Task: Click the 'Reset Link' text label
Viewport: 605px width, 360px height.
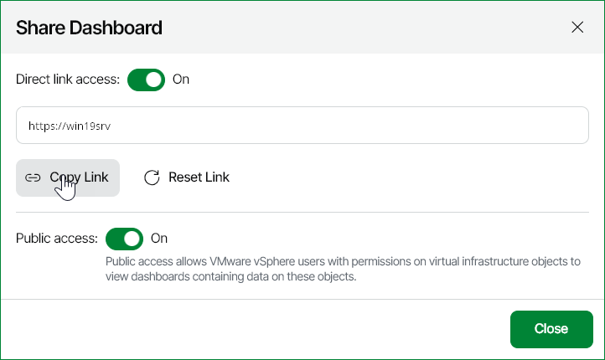Action: click(x=199, y=177)
